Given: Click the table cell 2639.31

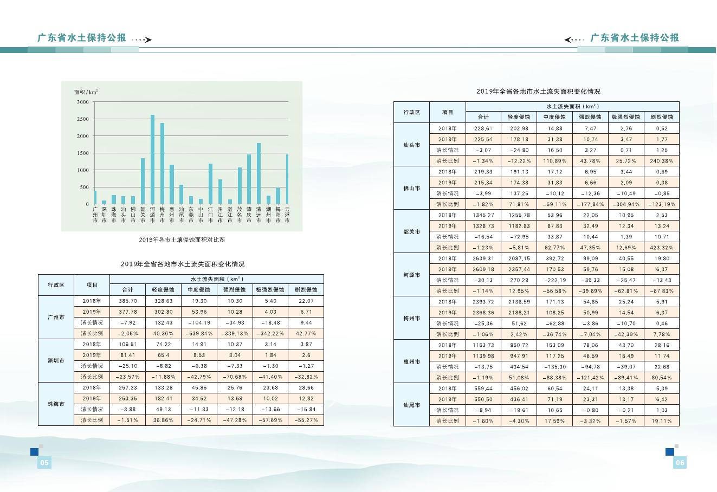Looking at the screenshot, I should pos(483,258).
